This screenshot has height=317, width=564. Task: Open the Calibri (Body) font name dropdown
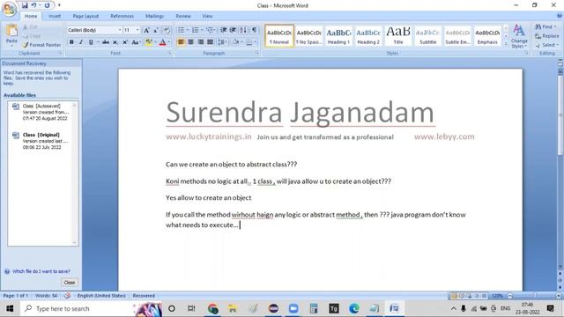(120, 30)
